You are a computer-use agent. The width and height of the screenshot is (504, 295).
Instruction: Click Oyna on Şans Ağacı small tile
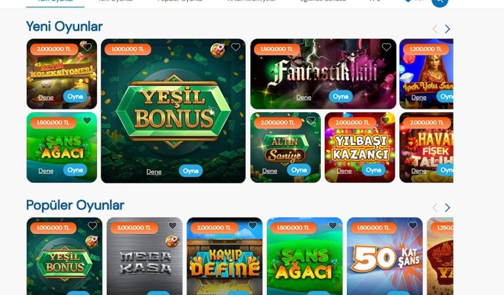(x=75, y=170)
